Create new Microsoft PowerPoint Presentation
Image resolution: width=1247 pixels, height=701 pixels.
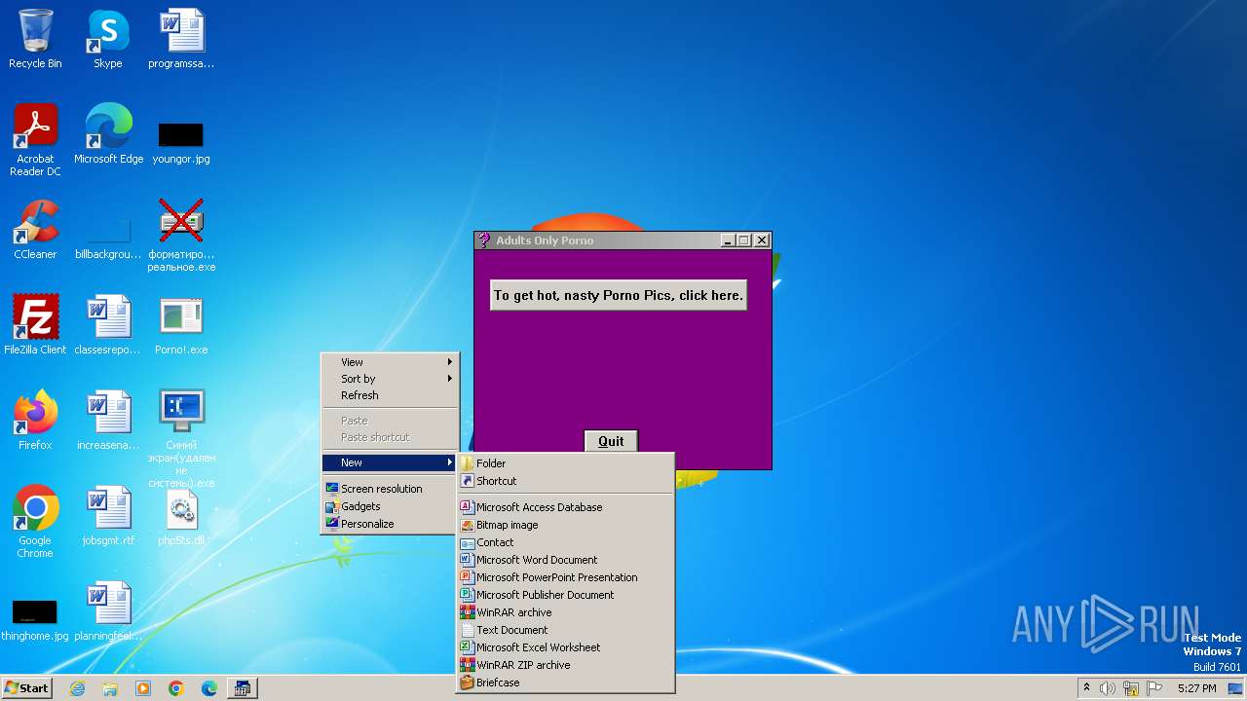point(565,577)
